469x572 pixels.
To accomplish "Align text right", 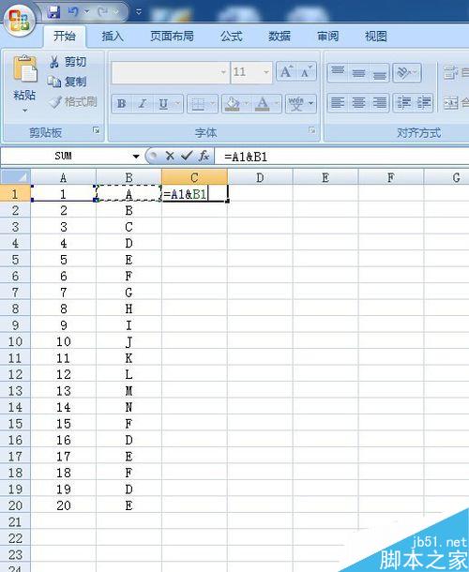I will 380,103.
